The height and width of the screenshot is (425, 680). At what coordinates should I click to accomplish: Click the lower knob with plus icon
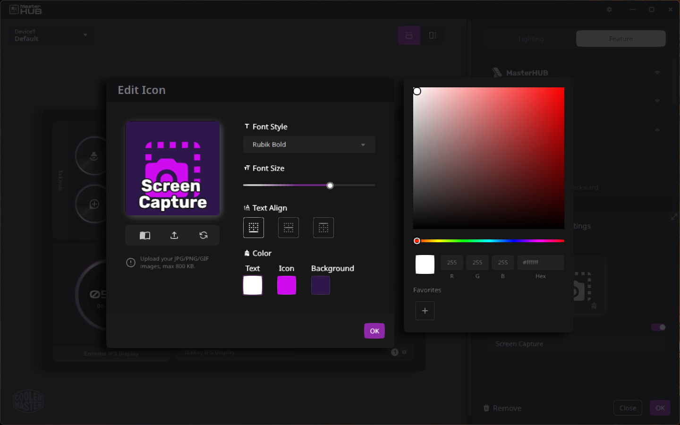click(94, 204)
